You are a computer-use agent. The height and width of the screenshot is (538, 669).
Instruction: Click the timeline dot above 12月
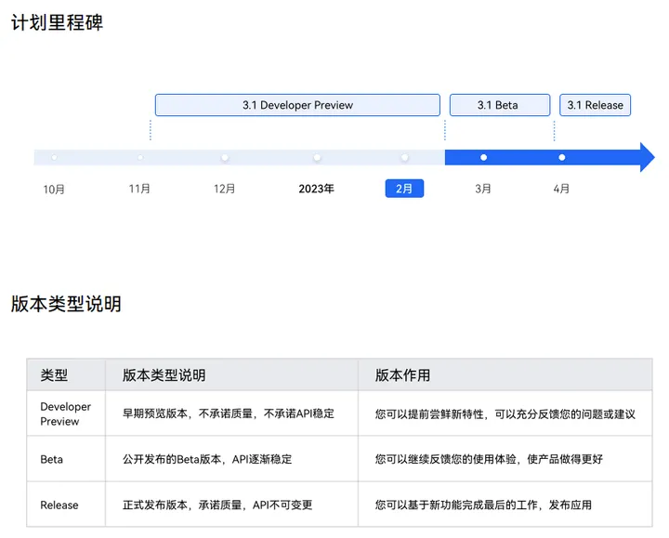[x=224, y=157]
